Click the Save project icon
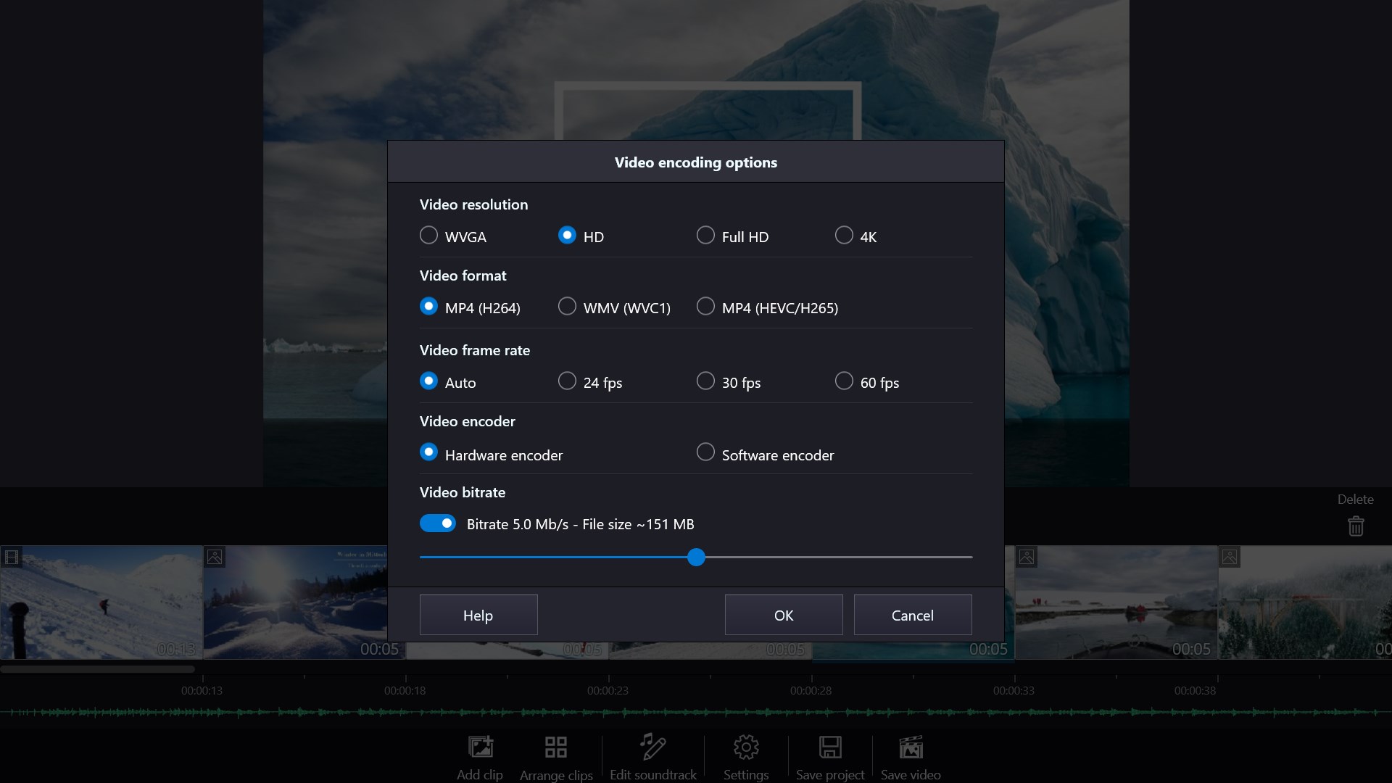The width and height of the screenshot is (1392, 783). pos(830,747)
